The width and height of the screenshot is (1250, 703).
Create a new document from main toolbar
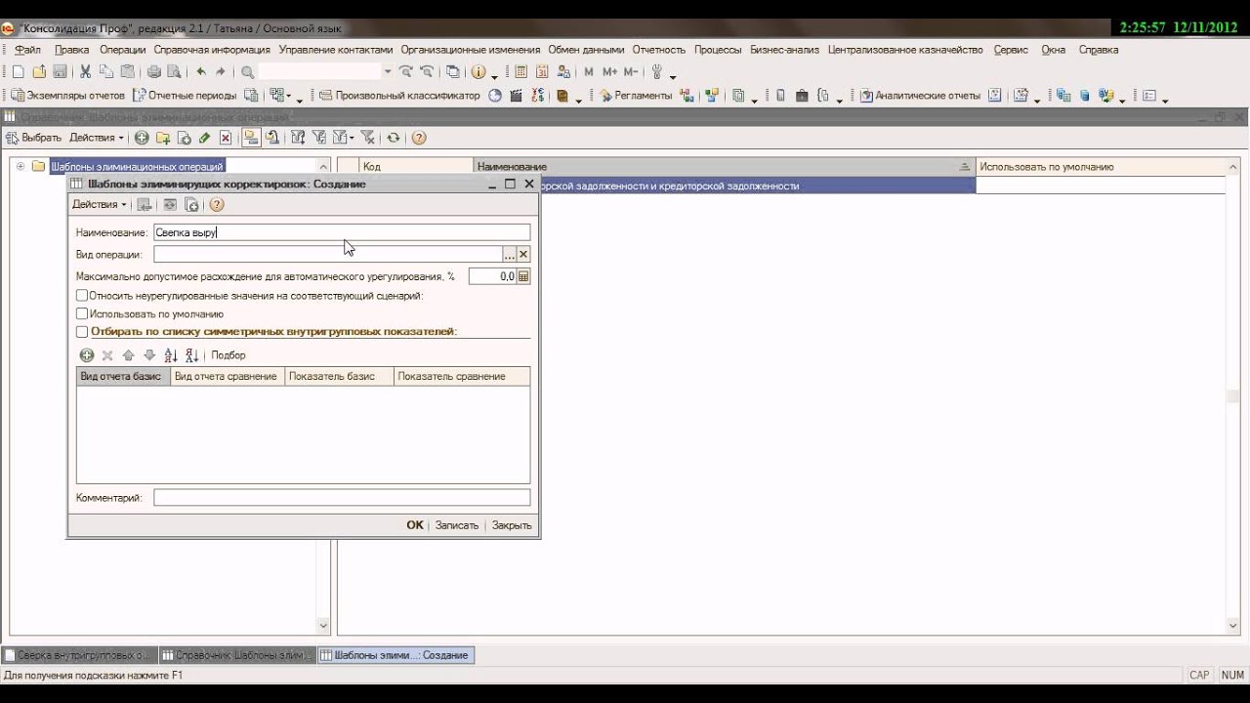point(18,71)
